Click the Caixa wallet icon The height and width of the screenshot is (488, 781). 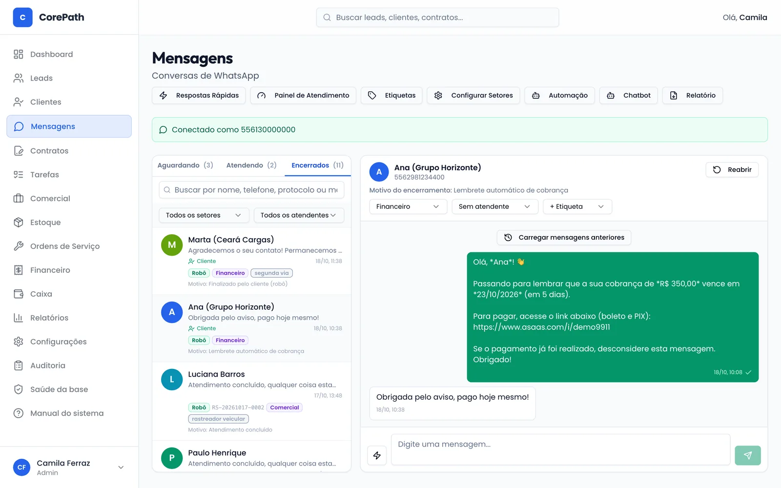point(19,294)
